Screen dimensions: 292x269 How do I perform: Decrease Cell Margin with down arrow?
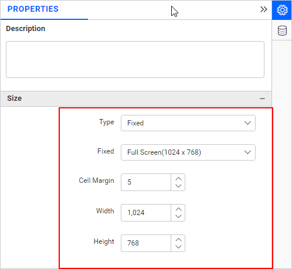pos(178,186)
